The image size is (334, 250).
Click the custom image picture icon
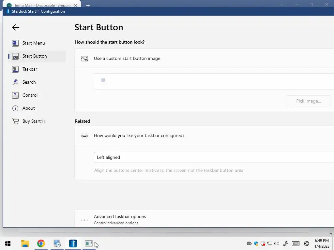point(84,59)
